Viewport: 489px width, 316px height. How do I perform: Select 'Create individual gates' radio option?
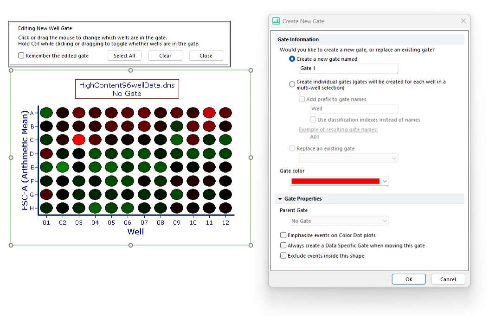292,84
